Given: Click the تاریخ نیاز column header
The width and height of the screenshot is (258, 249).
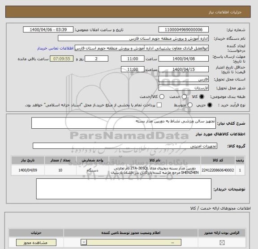Looking at the screenshot, I should click(x=28, y=160).
